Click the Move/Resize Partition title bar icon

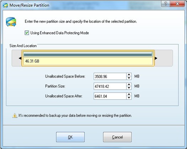(x=5, y=5)
